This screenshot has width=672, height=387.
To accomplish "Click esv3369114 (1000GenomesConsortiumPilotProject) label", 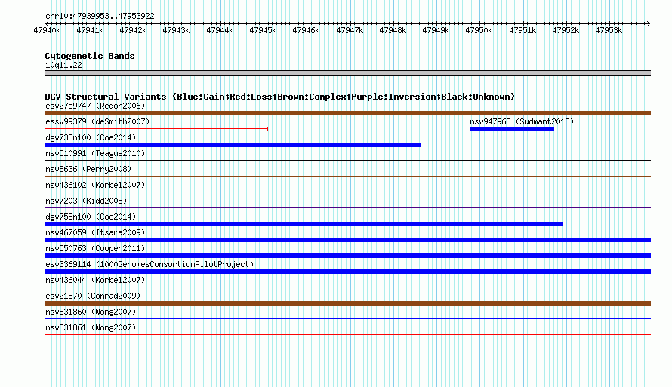I will click(x=150, y=264).
